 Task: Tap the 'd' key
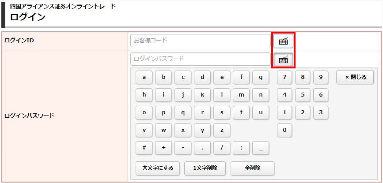pyautogui.click(x=202, y=77)
